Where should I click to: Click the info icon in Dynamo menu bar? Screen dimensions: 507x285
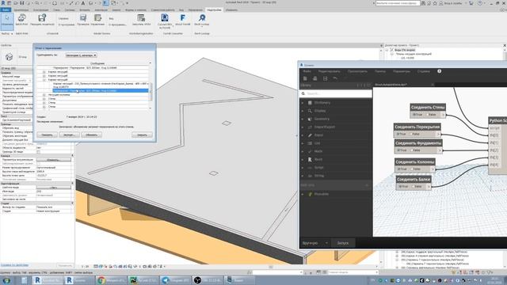click(440, 71)
